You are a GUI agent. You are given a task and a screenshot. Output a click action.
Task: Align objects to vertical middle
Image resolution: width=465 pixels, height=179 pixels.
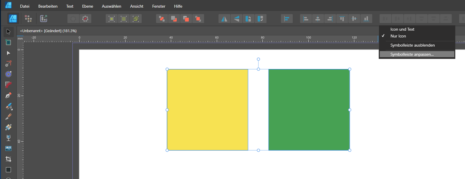[354, 19]
